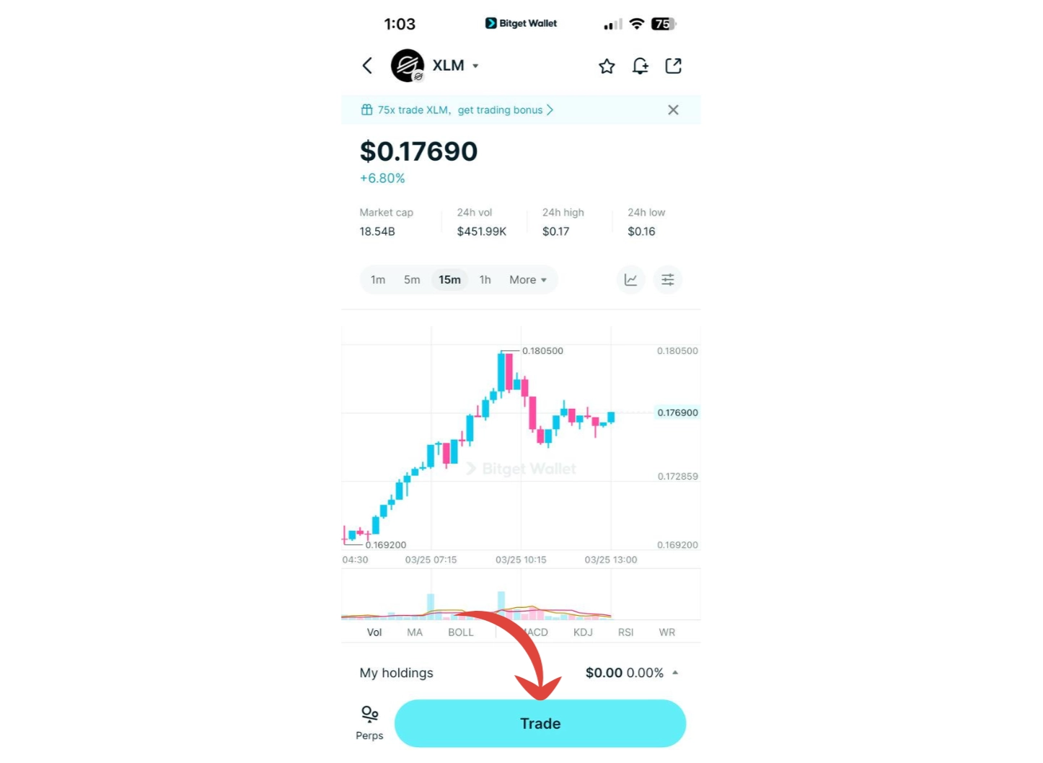This screenshot has height=763, width=1043.
Task: Add XLM to favorites with the star
Action: tap(606, 65)
